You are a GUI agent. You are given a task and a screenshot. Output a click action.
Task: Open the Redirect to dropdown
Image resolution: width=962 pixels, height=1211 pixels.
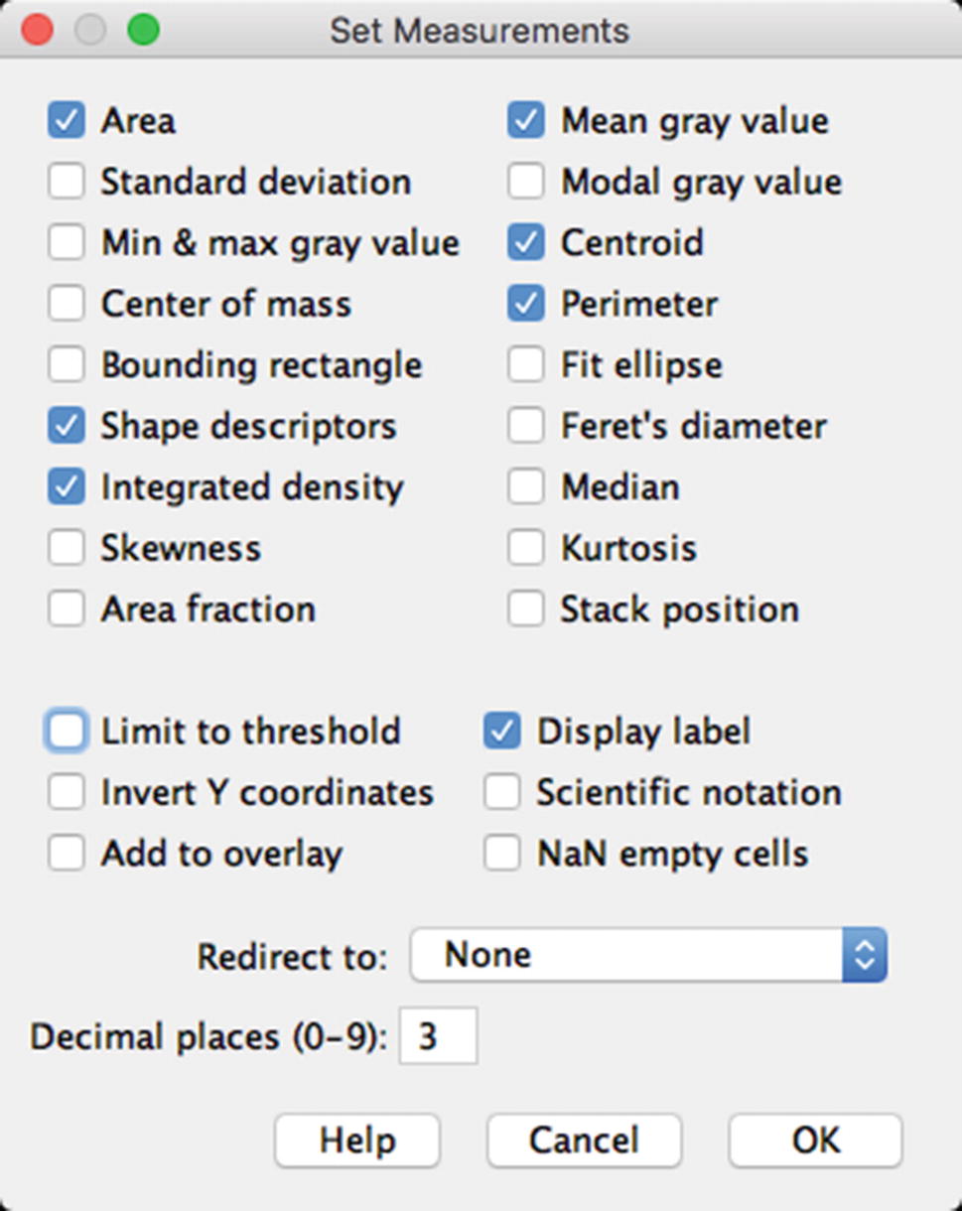[x=648, y=955]
